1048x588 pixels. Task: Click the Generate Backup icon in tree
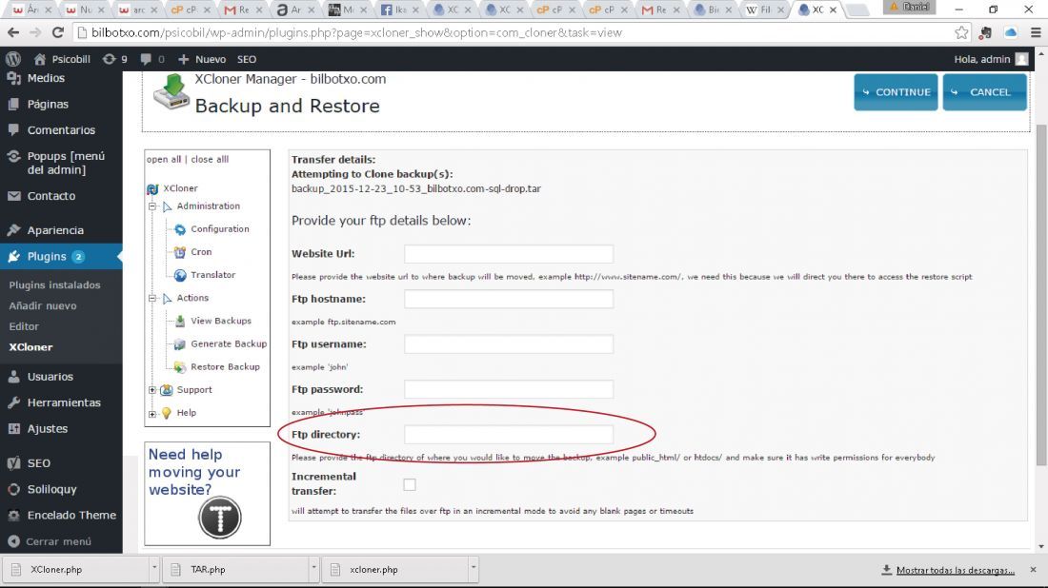click(x=180, y=344)
